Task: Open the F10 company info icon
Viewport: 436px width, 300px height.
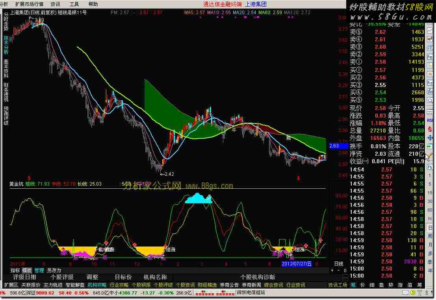Action: (430, 57)
